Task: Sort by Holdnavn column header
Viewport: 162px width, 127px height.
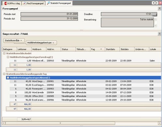Action: pyautogui.click(x=39, y=49)
